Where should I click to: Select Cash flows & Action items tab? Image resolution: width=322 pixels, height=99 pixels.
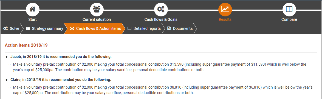[95, 28]
